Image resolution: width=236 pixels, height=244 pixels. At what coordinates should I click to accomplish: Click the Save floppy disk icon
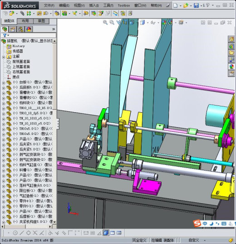pos(196,5)
